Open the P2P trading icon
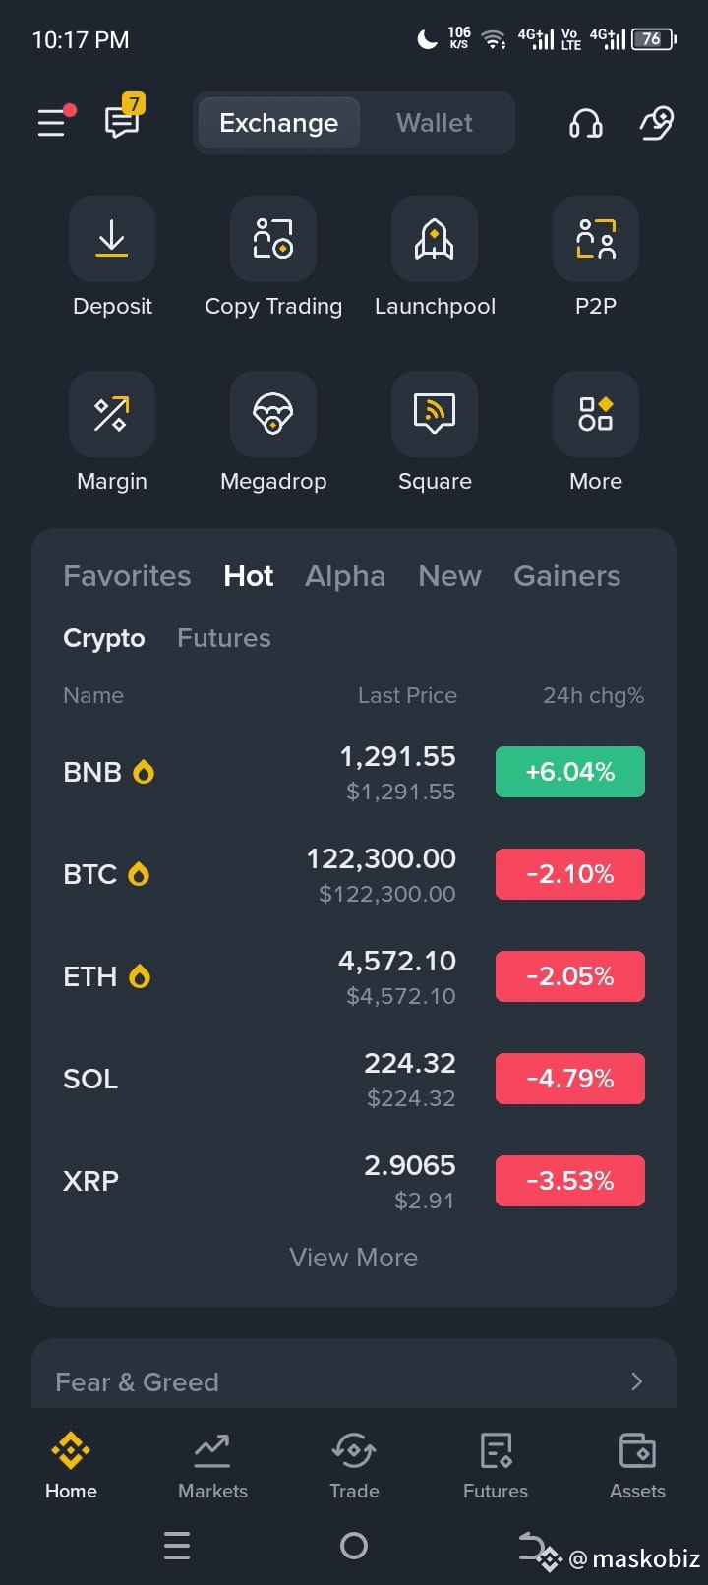The height and width of the screenshot is (1585, 708). click(x=596, y=239)
